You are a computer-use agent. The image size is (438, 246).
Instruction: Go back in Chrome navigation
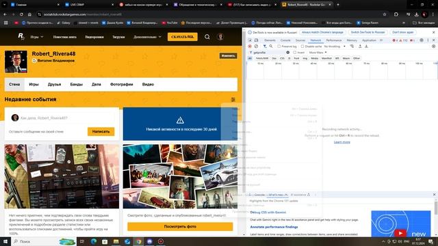click(x=5, y=14)
